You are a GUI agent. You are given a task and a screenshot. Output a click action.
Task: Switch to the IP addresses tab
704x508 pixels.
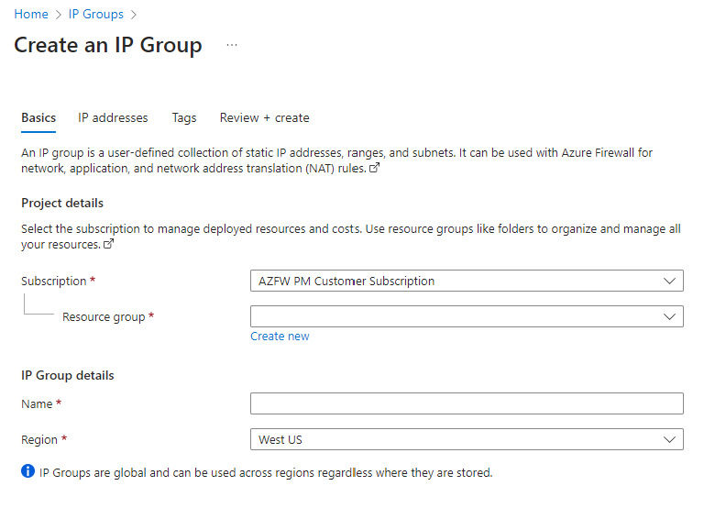point(113,117)
